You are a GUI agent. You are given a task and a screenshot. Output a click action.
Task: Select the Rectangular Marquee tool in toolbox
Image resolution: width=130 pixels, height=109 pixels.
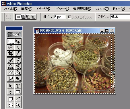click(x=11, y=41)
